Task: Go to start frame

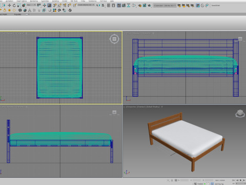Action: point(234,180)
